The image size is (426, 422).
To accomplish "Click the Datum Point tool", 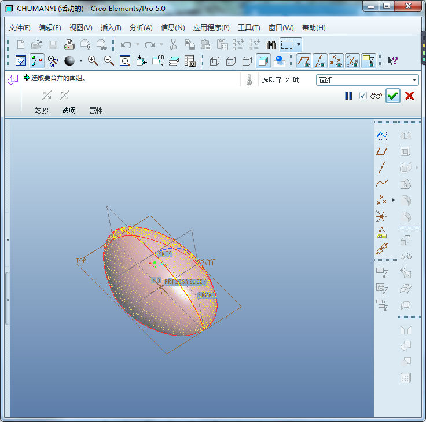I will 381,200.
